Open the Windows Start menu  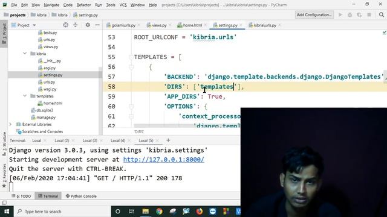[x=7, y=212]
